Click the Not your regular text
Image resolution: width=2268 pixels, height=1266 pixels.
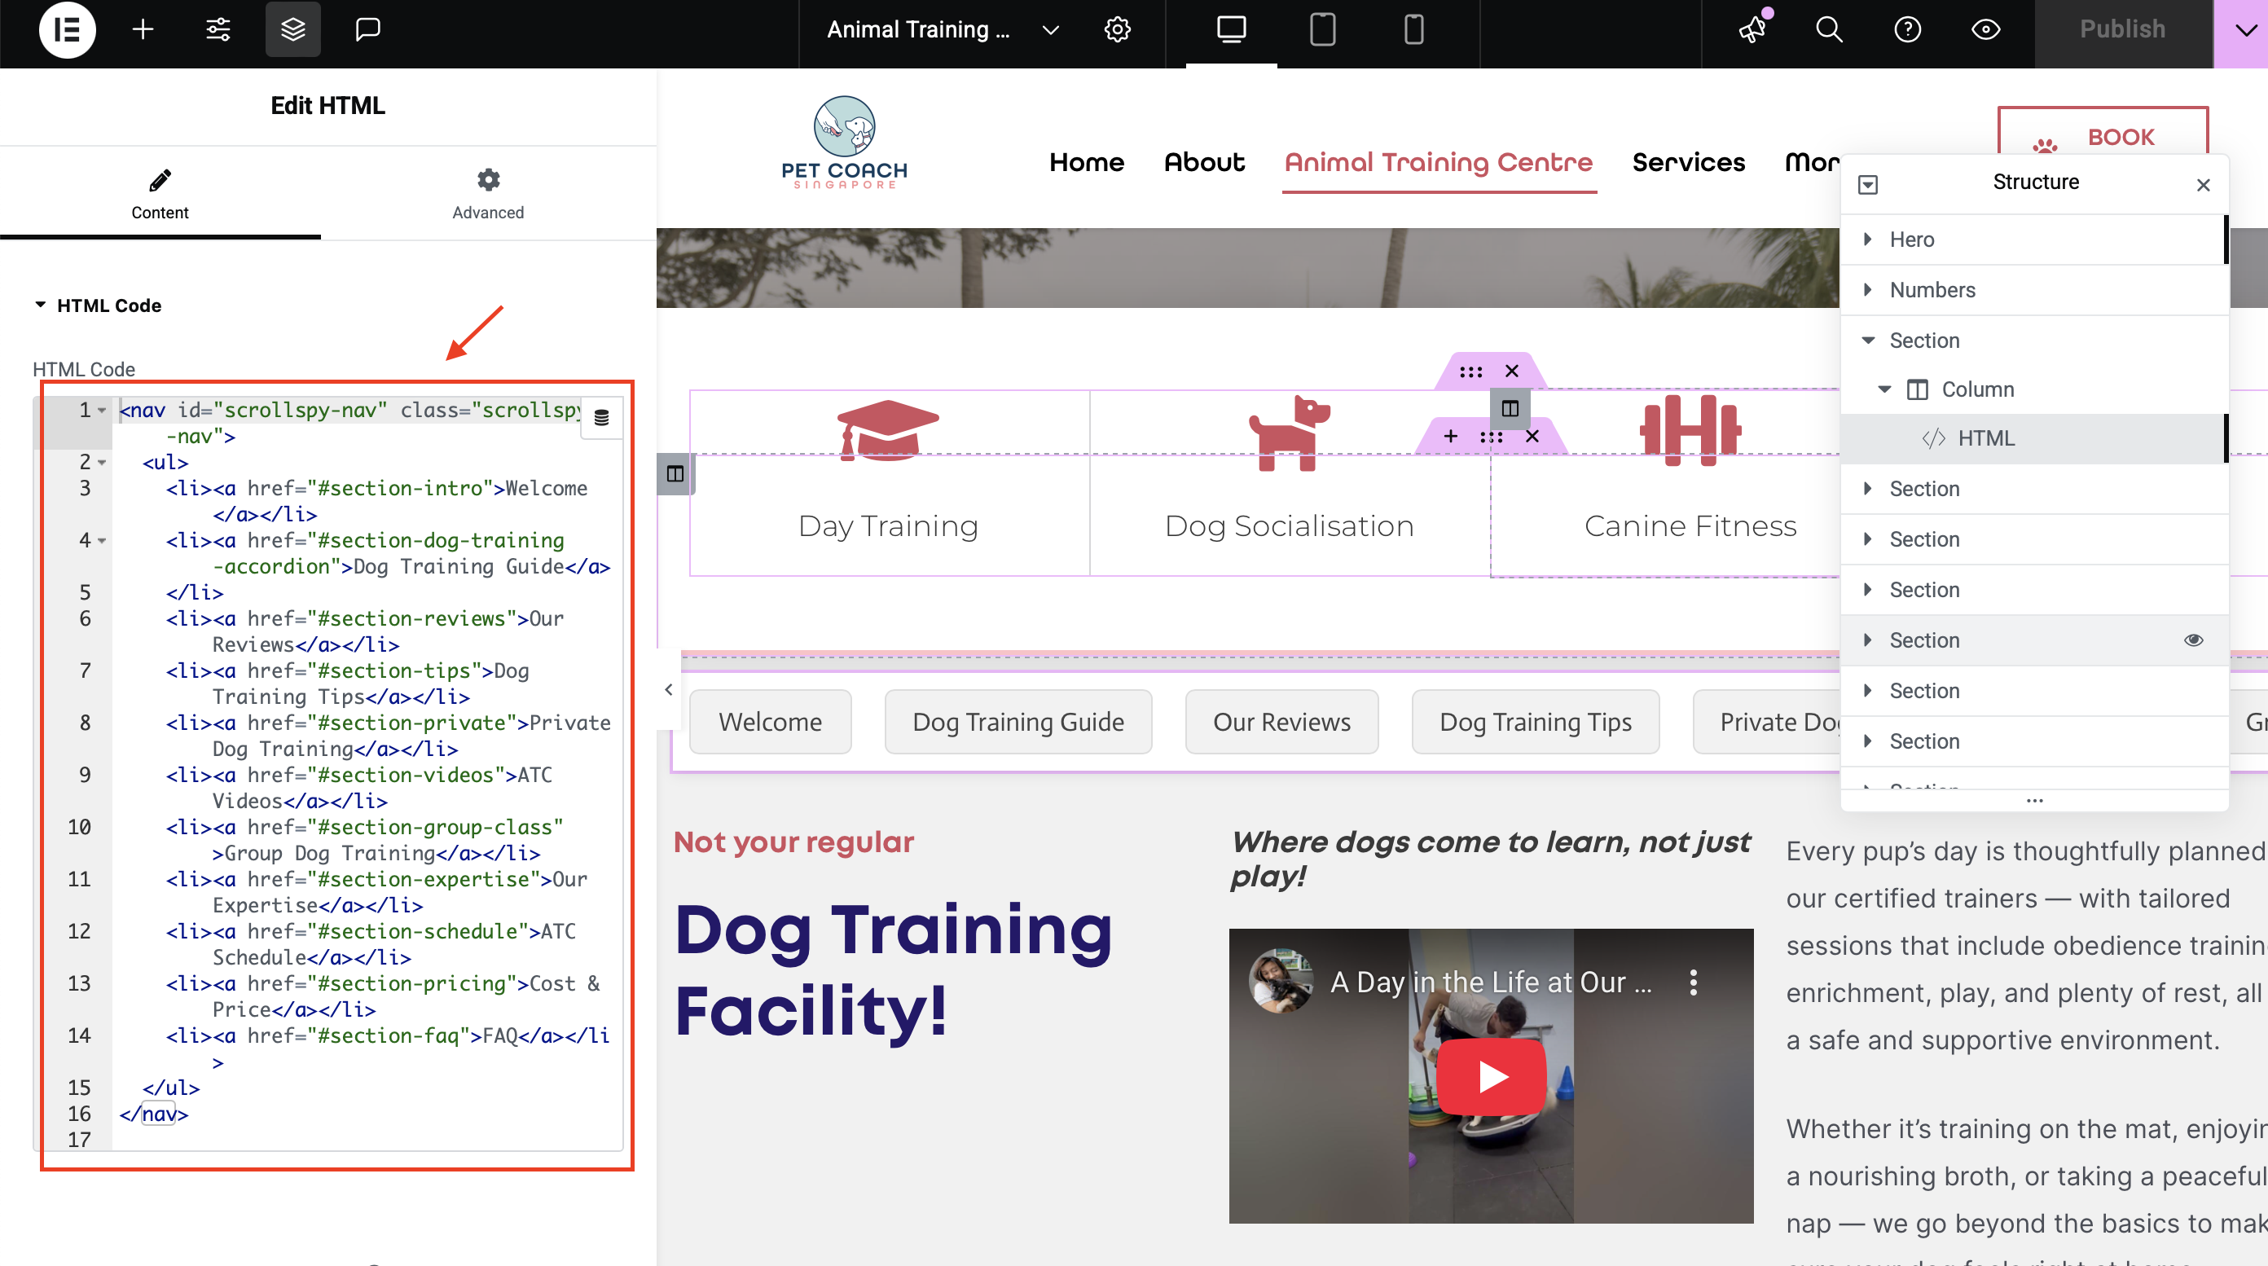[x=793, y=842]
